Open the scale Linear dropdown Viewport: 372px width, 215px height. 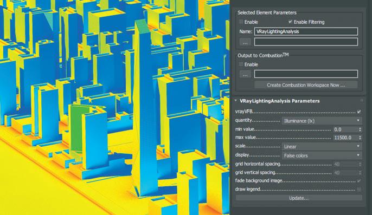click(x=322, y=147)
